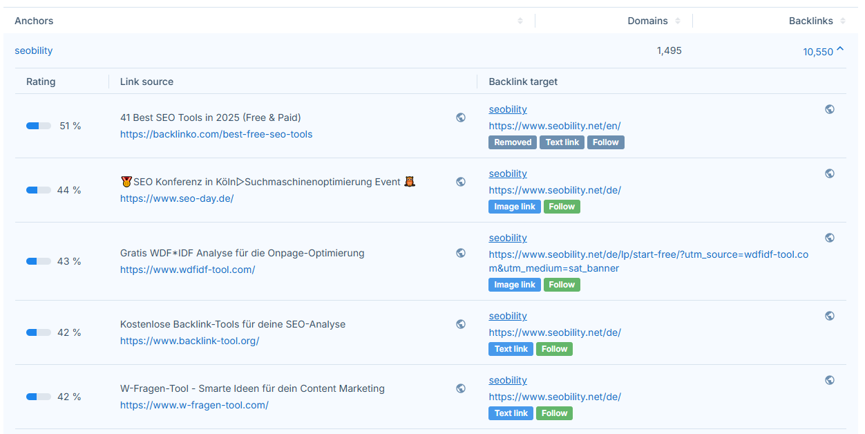Viewport: 865px width, 434px height.
Task: Click globe icon beside backlink-tool.org link source
Action: click(461, 324)
